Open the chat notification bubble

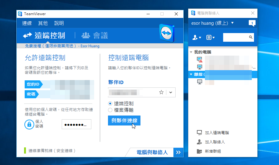click(252, 23)
